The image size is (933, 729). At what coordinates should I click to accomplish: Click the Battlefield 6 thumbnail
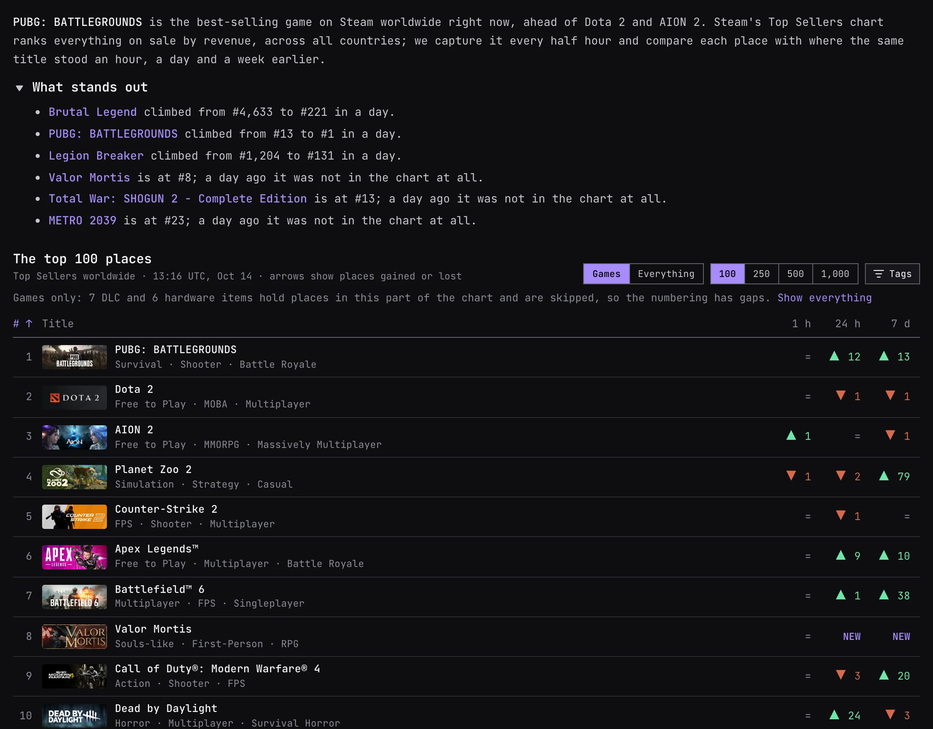tap(75, 597)
